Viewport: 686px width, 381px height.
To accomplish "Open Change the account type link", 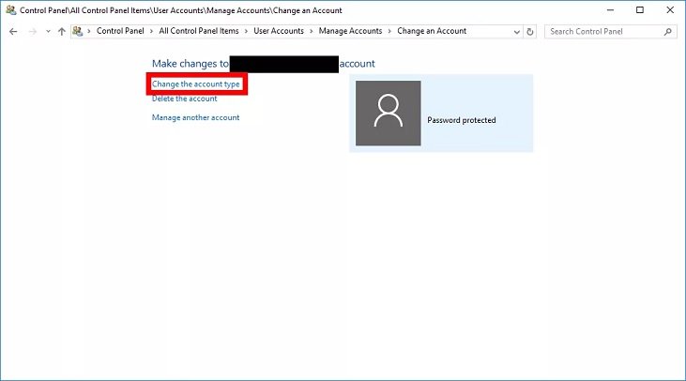I will pyautogui.click(x=196, y=84).
